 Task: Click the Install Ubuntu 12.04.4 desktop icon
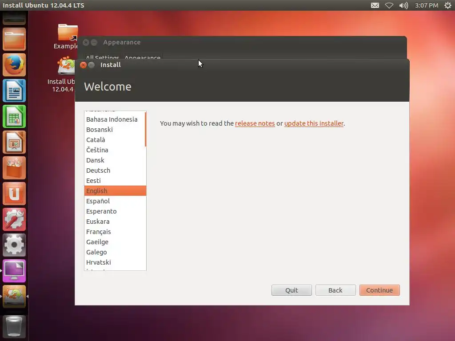click(x=62, y=75)
